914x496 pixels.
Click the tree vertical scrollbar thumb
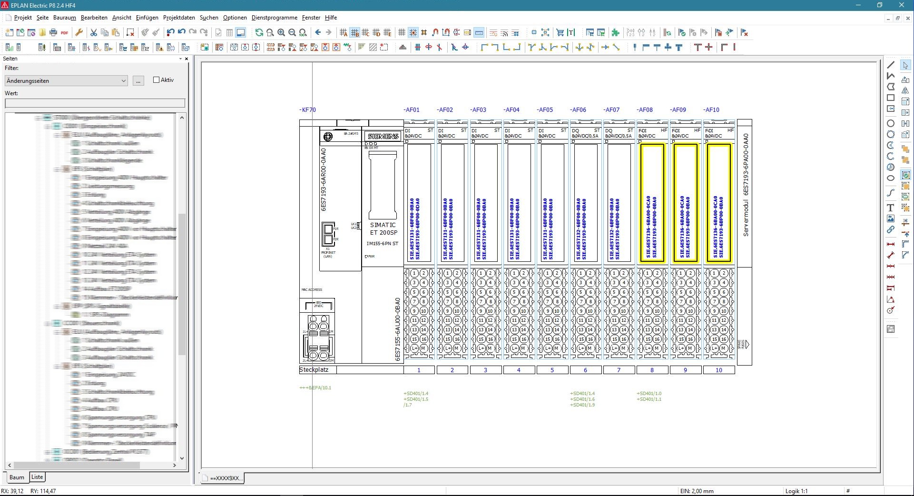pos(182,284)
